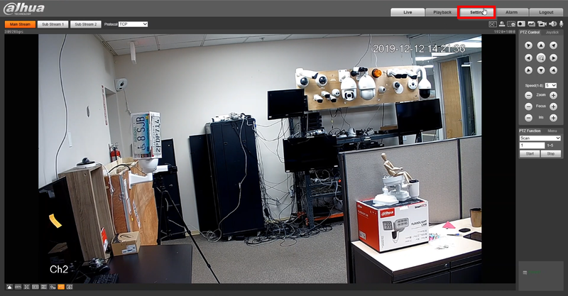Open the image adjustment icon below the video
The width and height of the screenshot is (568, 296).
pos(9,287)
